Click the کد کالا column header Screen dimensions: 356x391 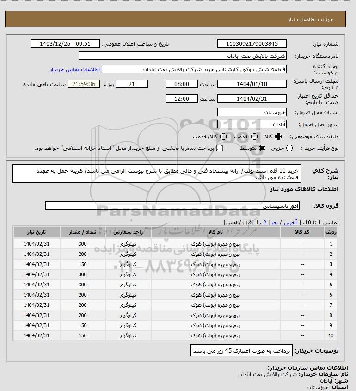coord(302,232)
